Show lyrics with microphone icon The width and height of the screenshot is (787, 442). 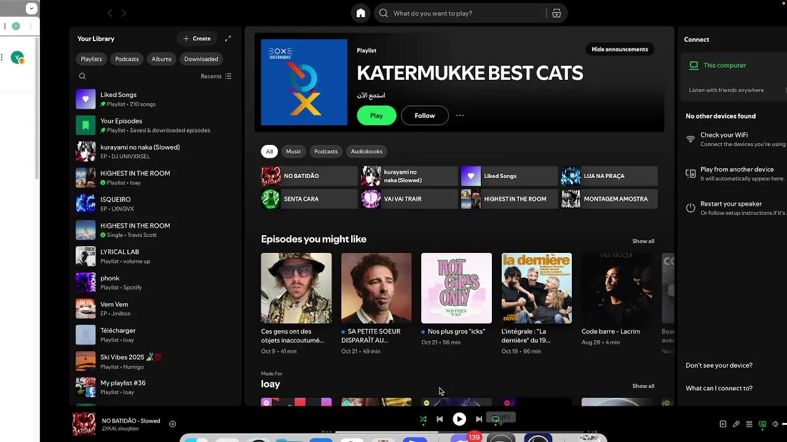tap(736, 424)
